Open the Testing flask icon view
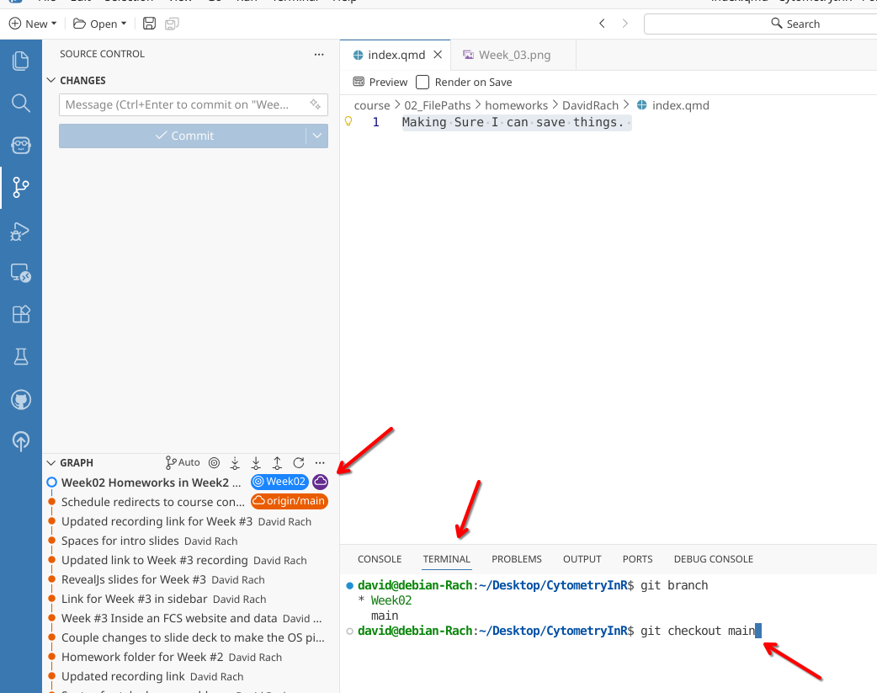 tap(21, 357)
